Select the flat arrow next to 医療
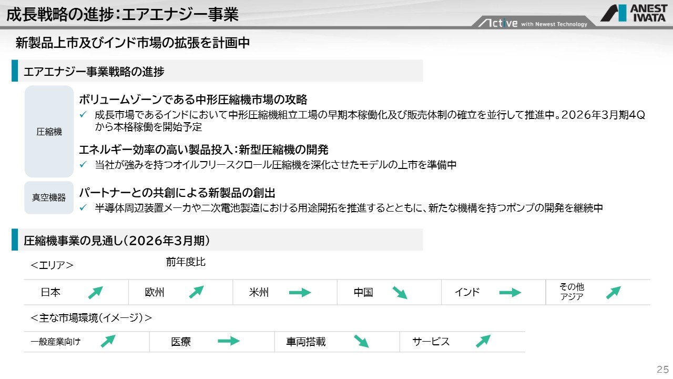 point(228,342)
